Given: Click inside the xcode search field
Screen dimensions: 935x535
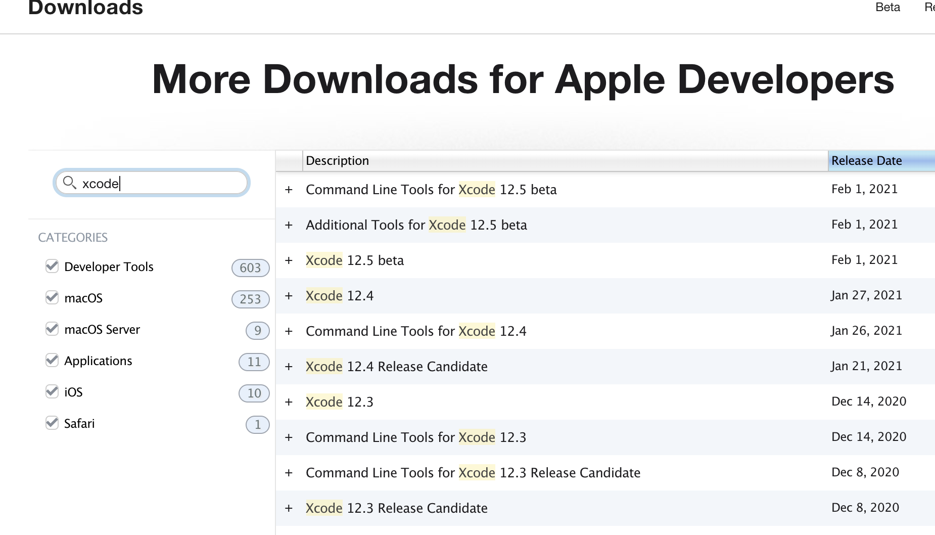Looking at the screenshot, I should tap(152, 183).
